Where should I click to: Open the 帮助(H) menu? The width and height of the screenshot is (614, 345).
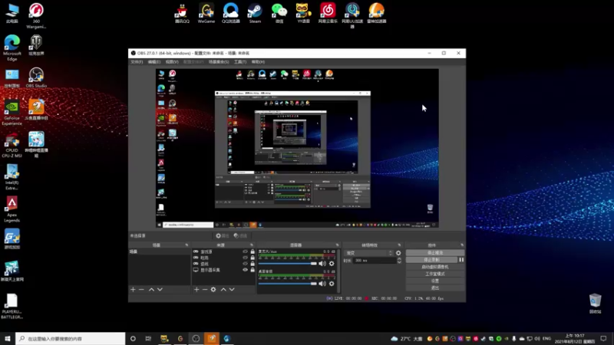pyautogui.click(x=258, y=62)
